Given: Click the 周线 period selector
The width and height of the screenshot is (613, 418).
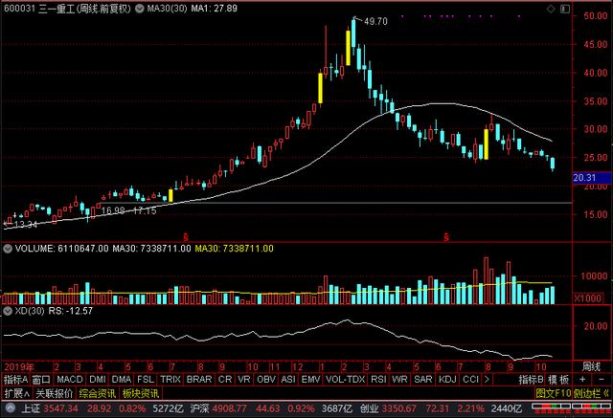Looking at the screenshot, I should click(591, 367).
